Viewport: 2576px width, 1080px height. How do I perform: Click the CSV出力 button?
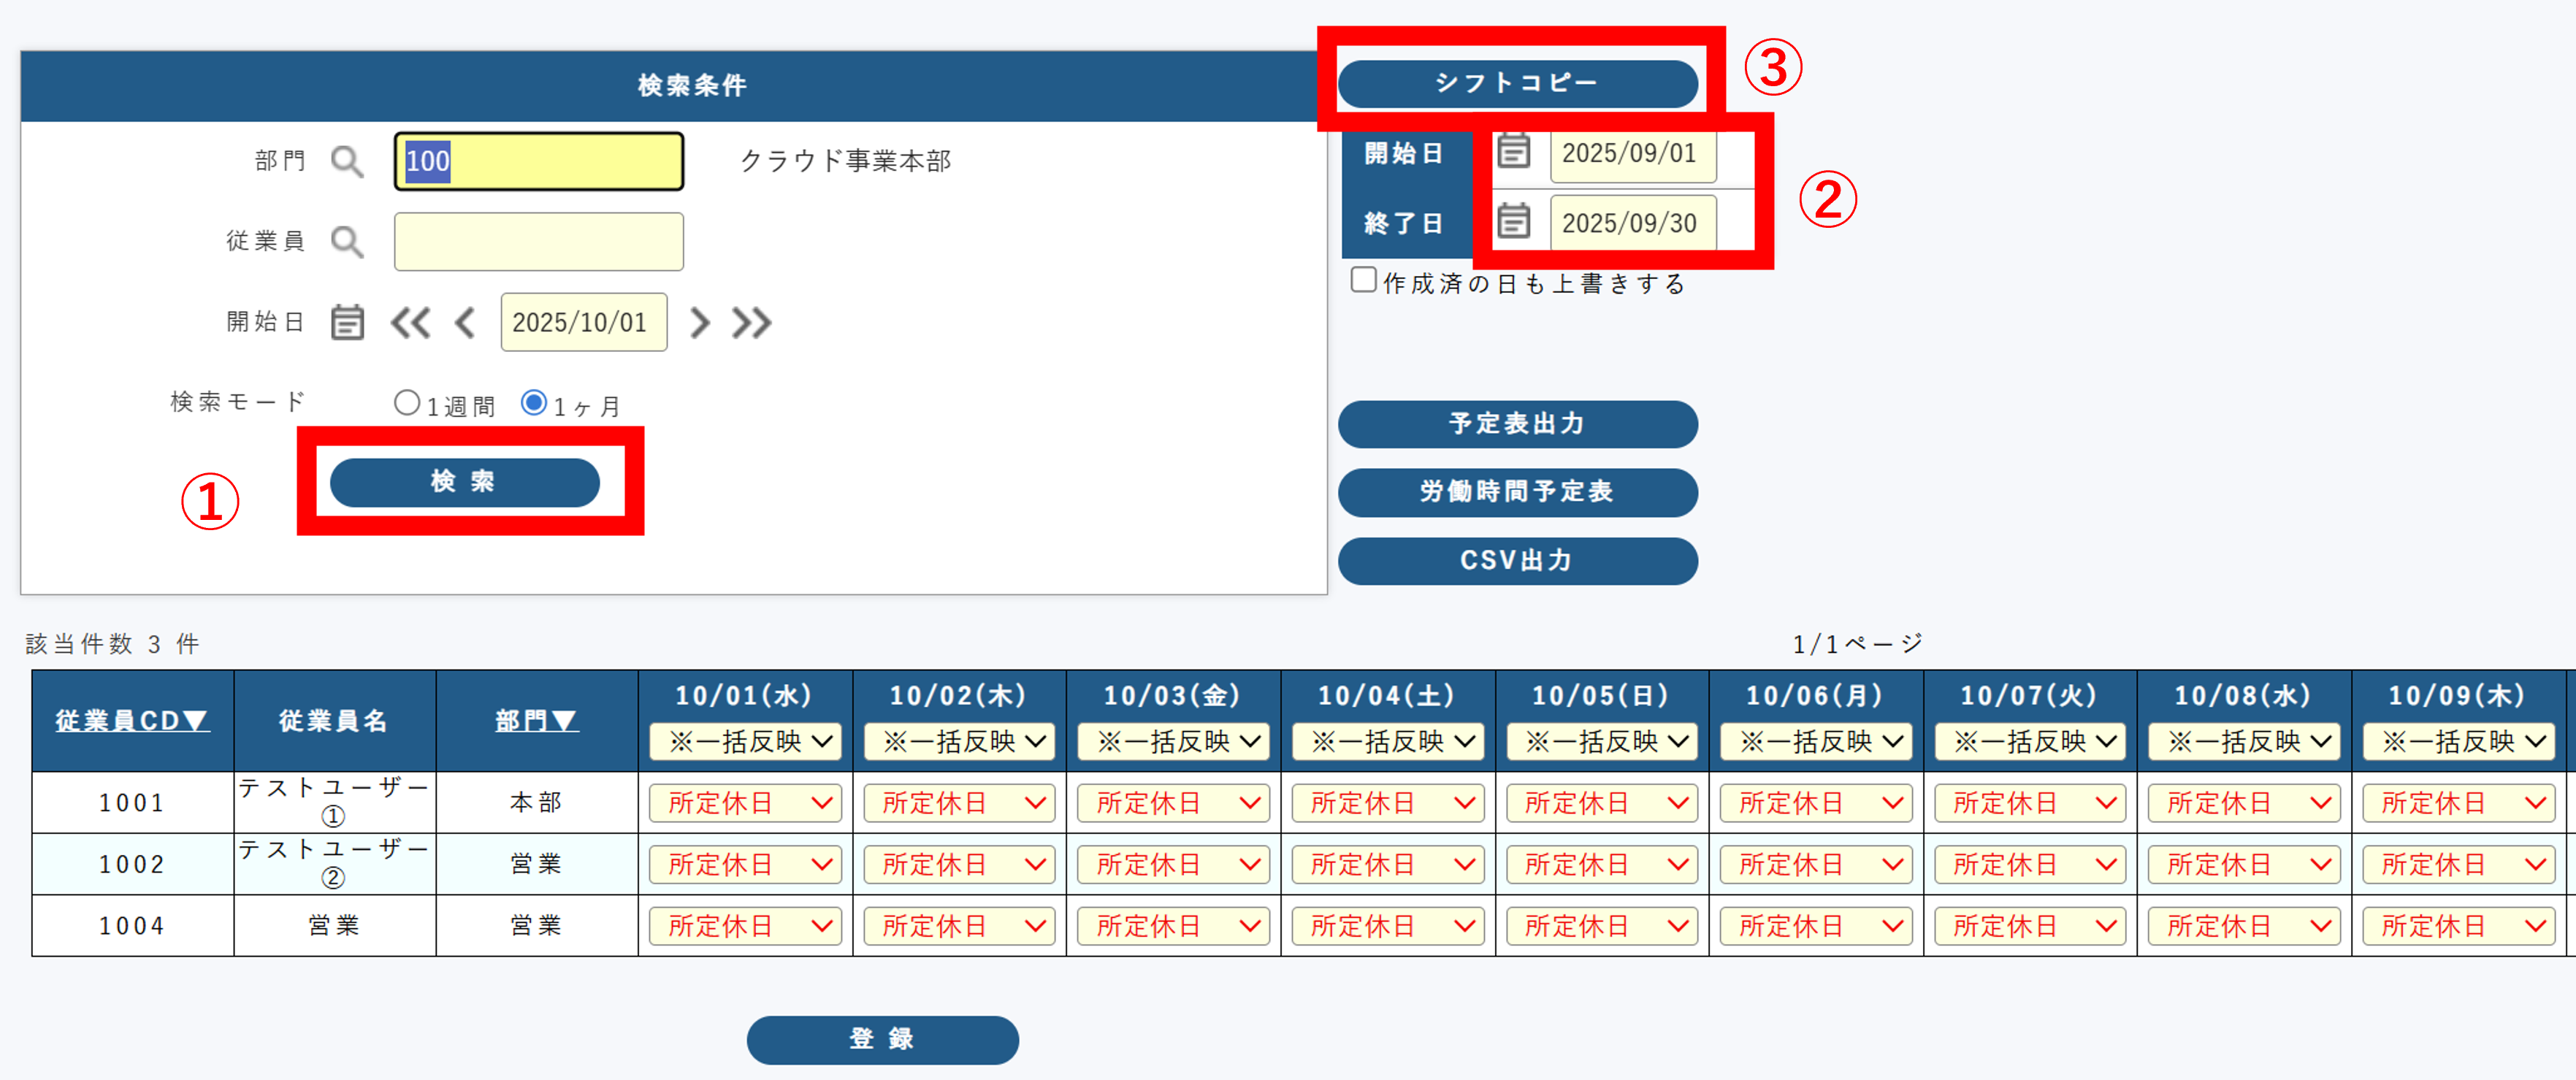pyautogui.click(x=1517, y=561)
